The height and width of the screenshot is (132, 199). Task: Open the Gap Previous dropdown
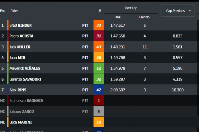[x=178, y=10]
